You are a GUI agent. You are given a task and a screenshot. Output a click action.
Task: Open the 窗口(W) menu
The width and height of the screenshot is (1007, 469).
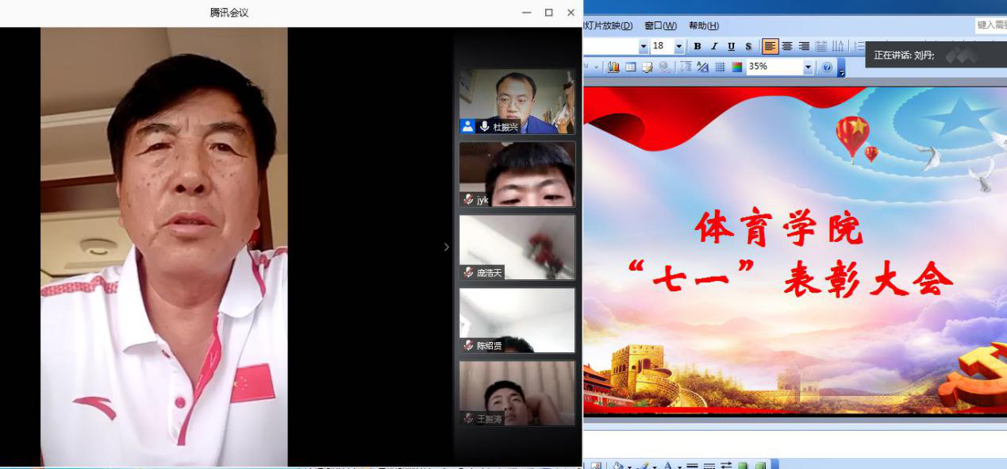[660, 25]
